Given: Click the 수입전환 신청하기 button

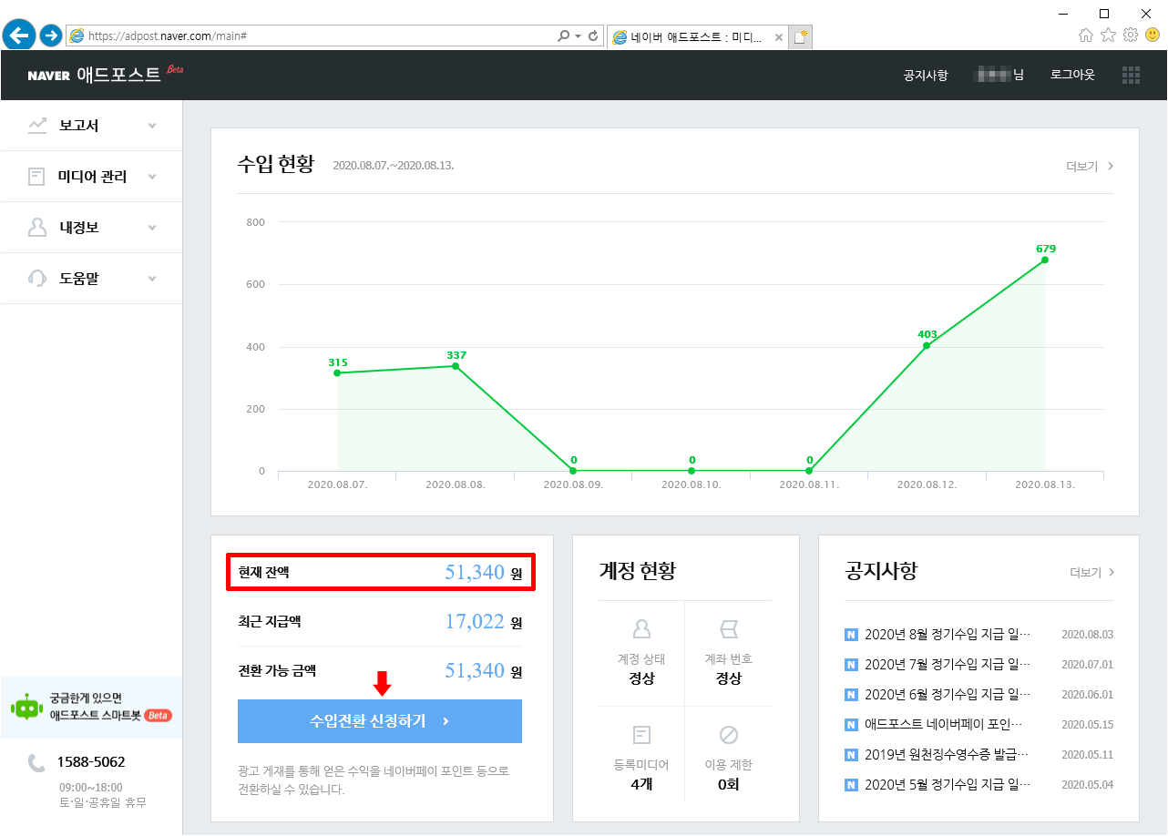Looking at the screenshot, I should (380, 721).
